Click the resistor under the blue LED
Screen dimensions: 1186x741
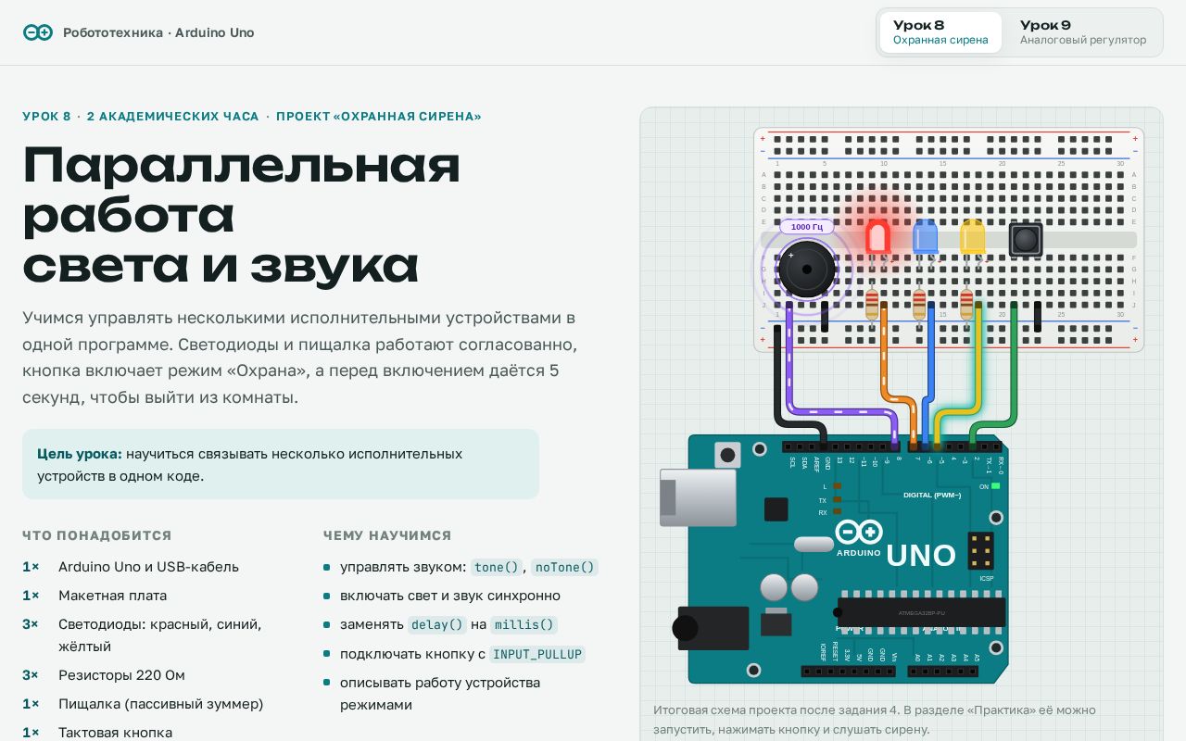coord(919,304)
